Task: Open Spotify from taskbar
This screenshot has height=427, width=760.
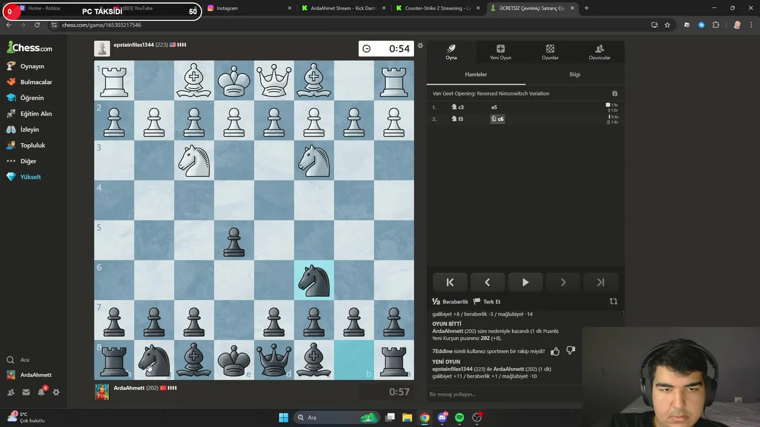Action: (460, 418)
